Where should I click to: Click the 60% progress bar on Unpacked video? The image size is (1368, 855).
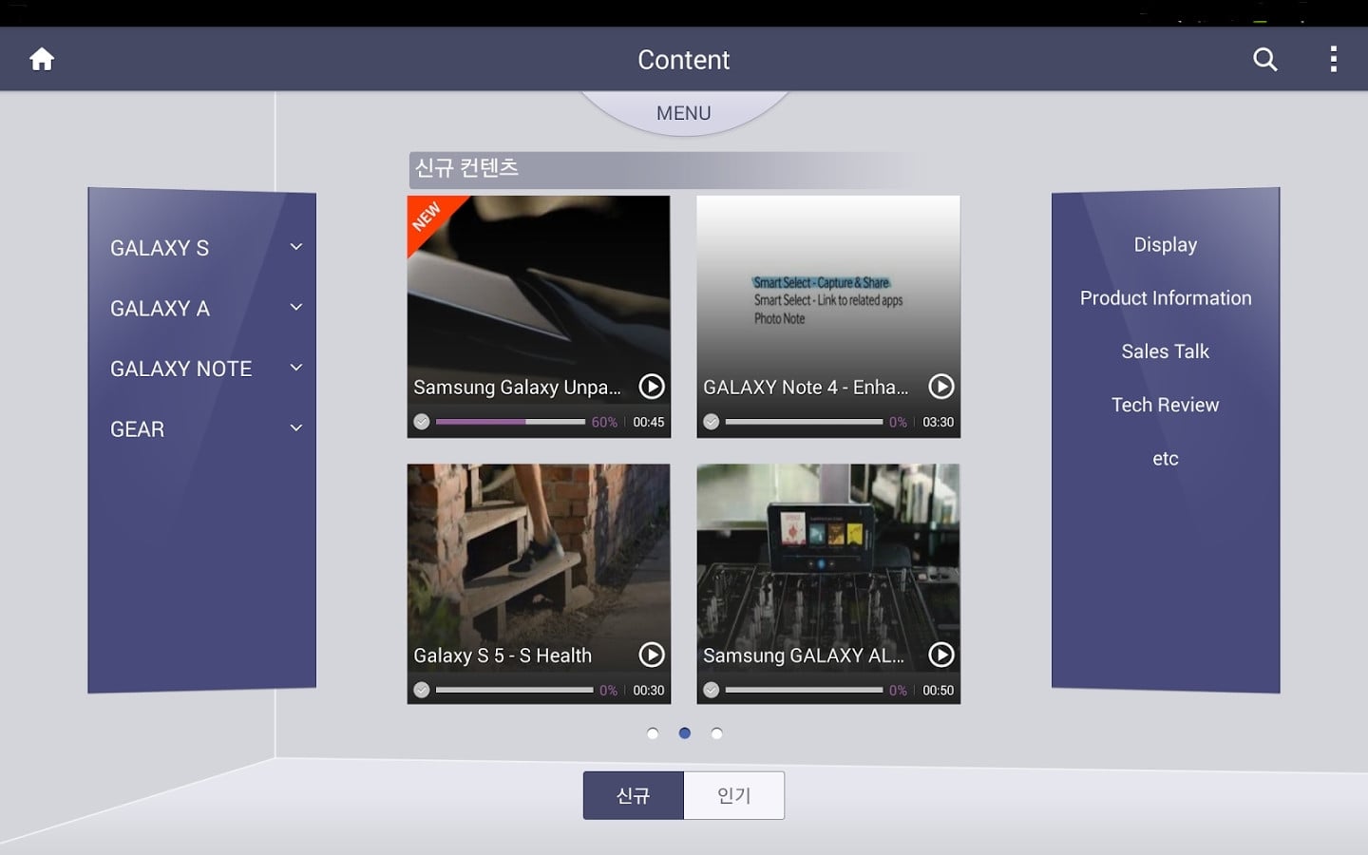tap(510, 422)
